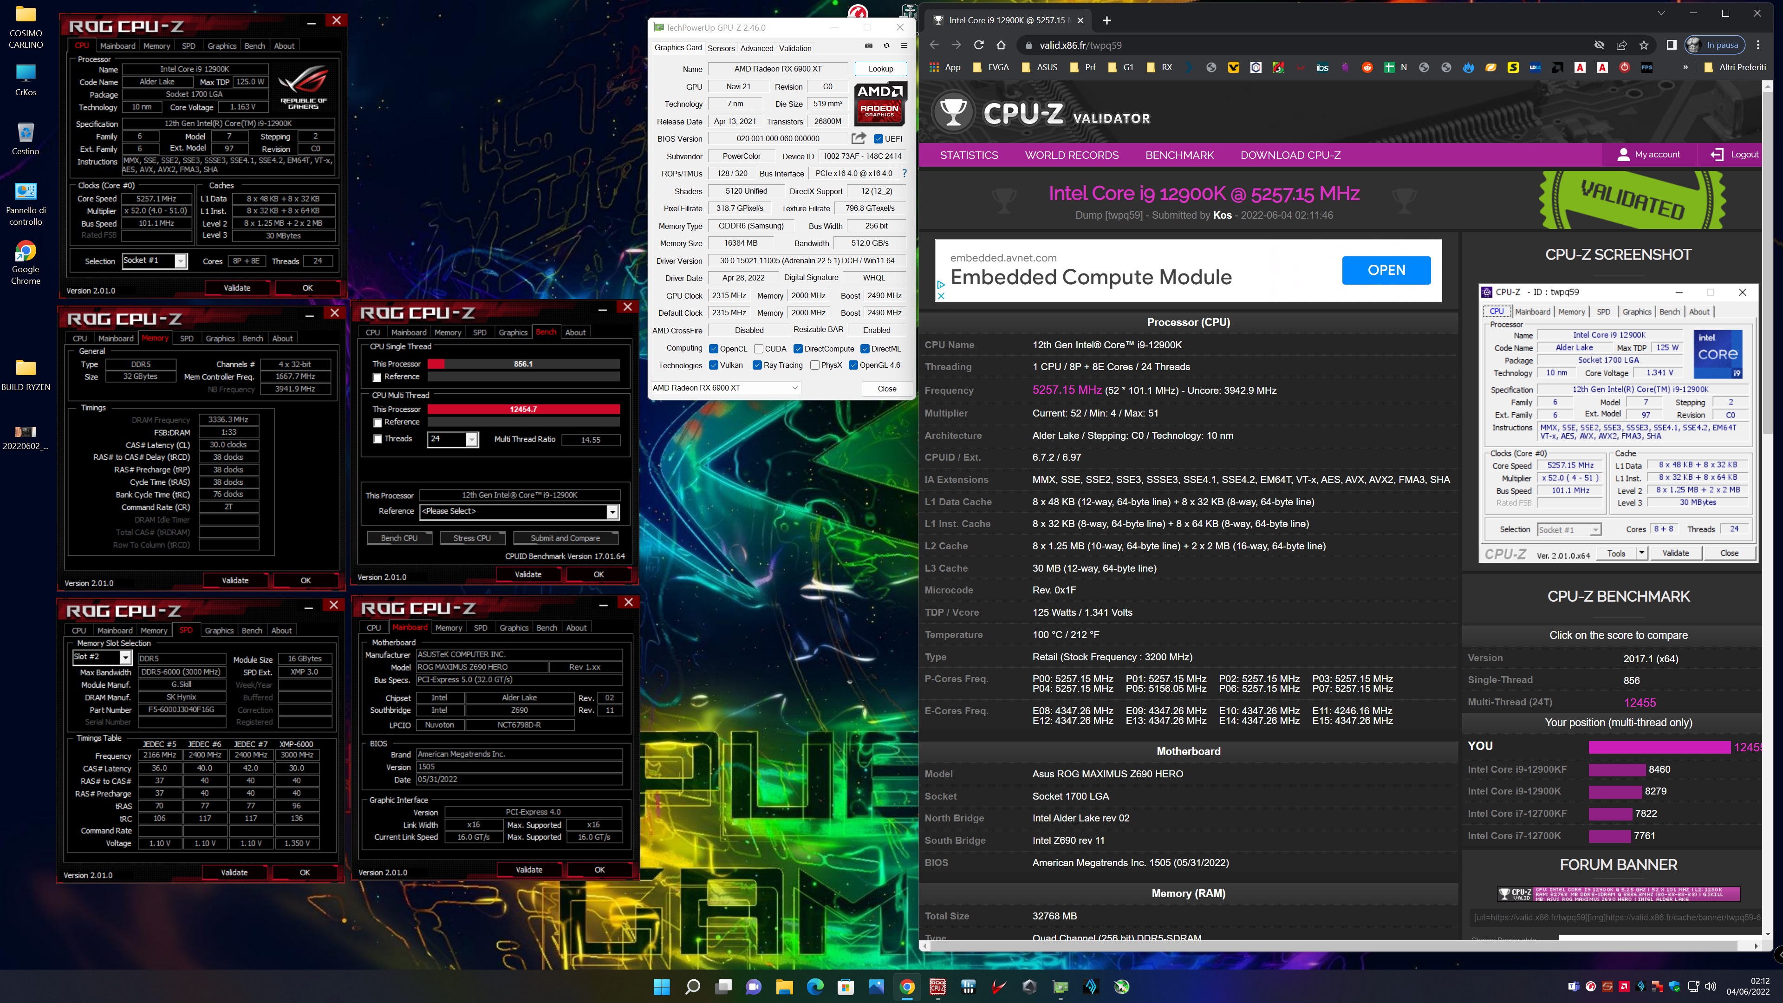Image resolution: width=1783 pixels, height=1003 pixels.
Task: Click the Lookup button in GPU-Z
Action: [x=880, y=69]
